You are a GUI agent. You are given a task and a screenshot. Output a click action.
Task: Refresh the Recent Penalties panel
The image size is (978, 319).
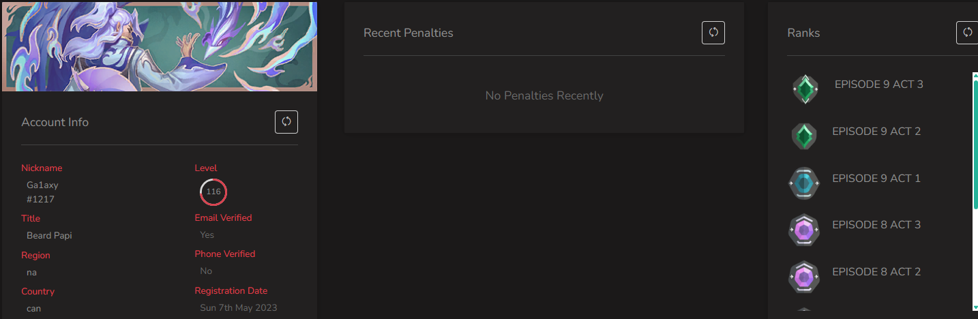(x=713, y=33)
